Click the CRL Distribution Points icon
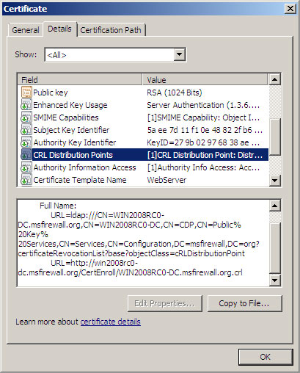Image resolution: width=300 pixels, height=373 pixels. click(x=26, y=155)
